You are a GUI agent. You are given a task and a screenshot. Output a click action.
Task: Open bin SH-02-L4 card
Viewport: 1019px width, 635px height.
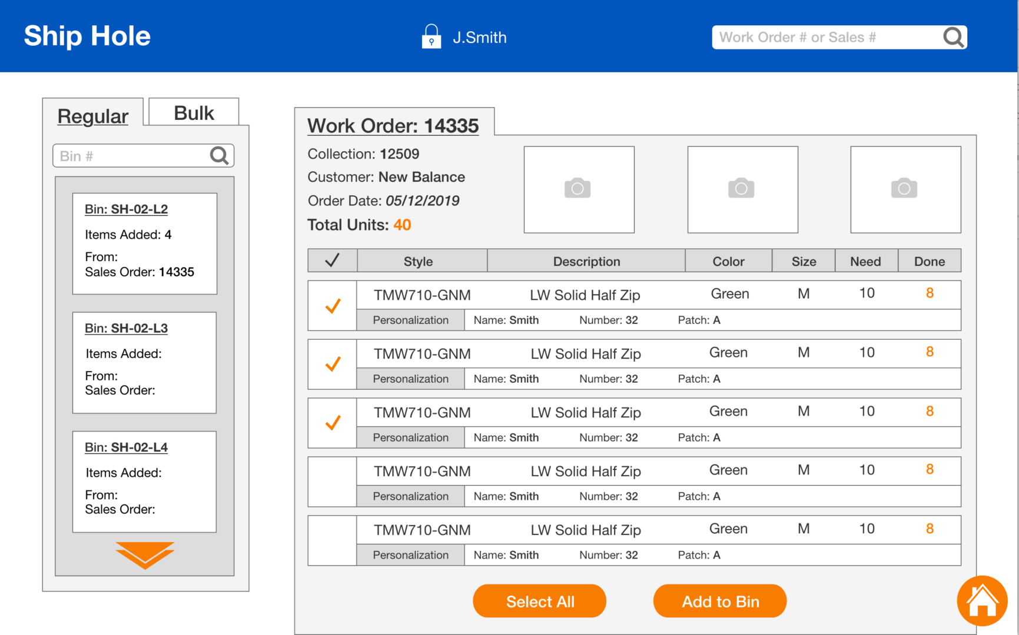[x=145, y=482]
